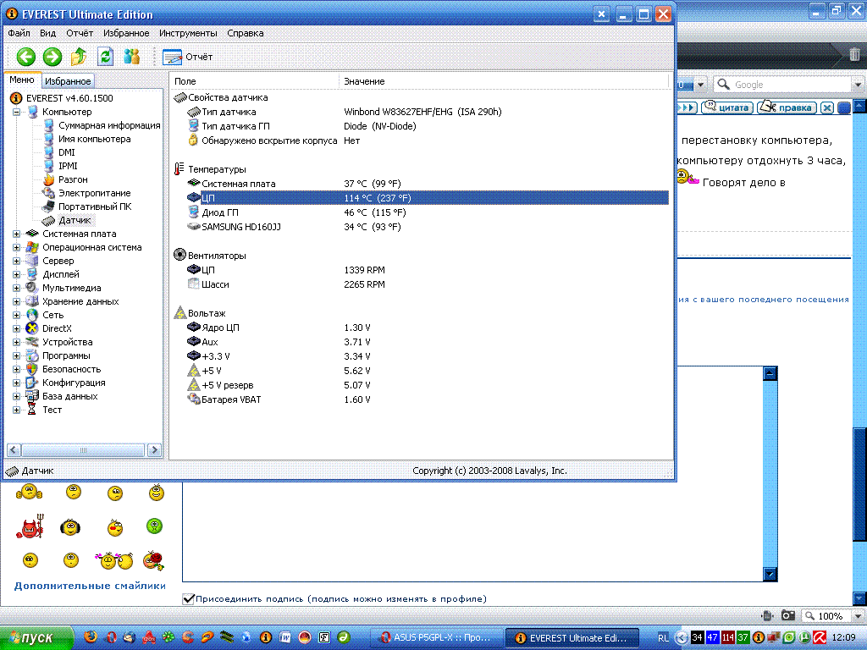This screenshot has width=867, height=650.
Task: Click the users icon in EVEREST toolbar
Action: tap(131, 57)
